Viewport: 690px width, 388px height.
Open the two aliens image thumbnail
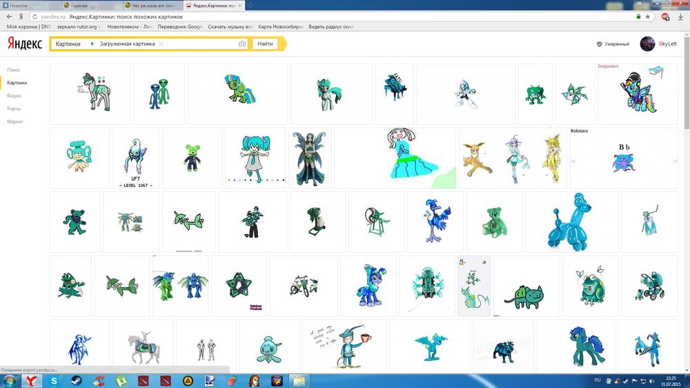point(159,95)
